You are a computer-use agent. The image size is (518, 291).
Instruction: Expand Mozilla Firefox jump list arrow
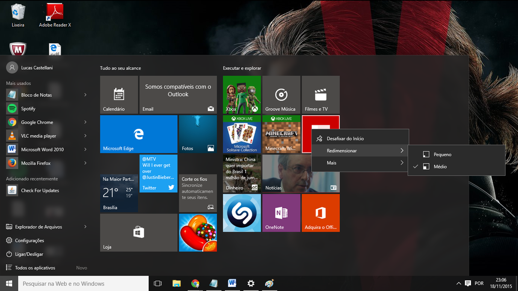(x=85, y=163)
